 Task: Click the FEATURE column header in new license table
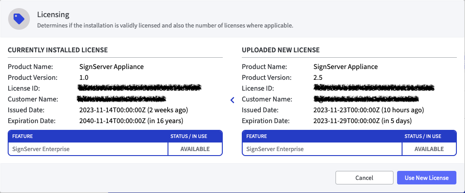pyautogui.click(x=256, y=136)
